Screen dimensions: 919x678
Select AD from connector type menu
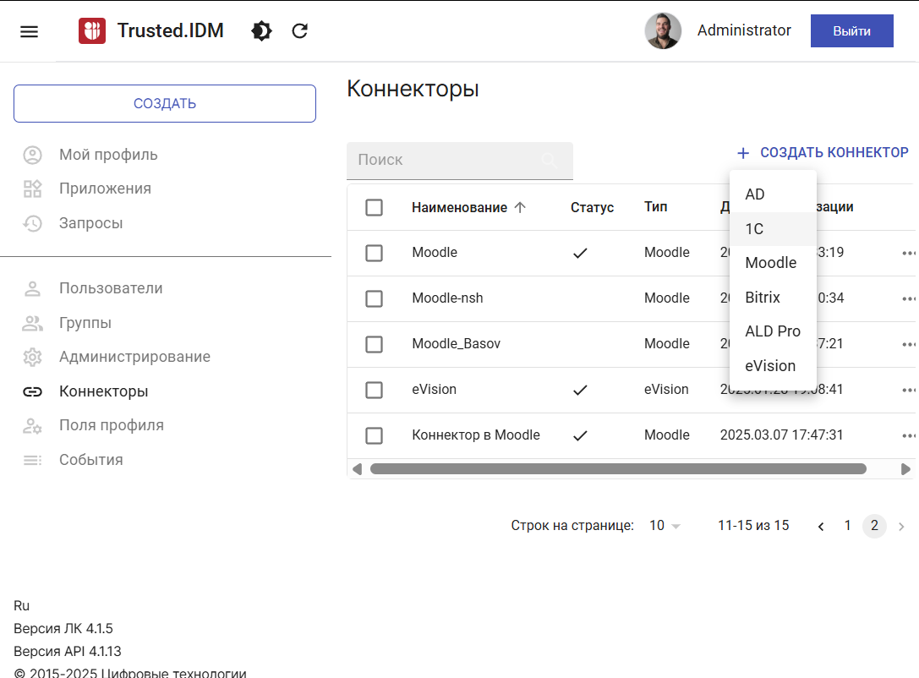[x=773, y=194]
